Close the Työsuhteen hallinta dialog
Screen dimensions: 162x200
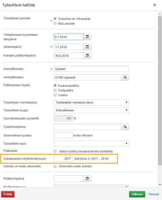pos(155,5)
